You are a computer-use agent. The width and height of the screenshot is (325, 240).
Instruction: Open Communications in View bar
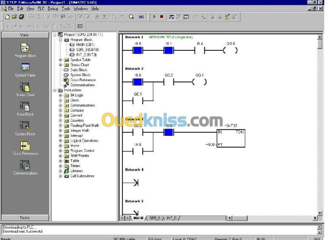[25, 168]
